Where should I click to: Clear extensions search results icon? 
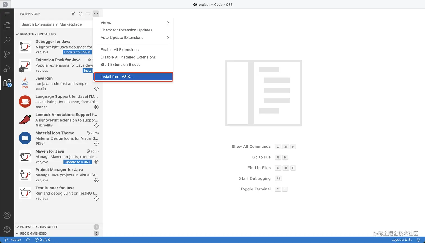88,14
